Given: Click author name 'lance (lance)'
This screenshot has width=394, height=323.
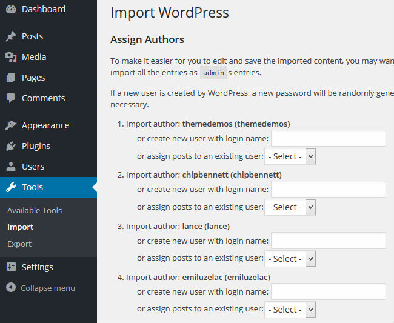Looking at the screenshot, I should point(206,226).
